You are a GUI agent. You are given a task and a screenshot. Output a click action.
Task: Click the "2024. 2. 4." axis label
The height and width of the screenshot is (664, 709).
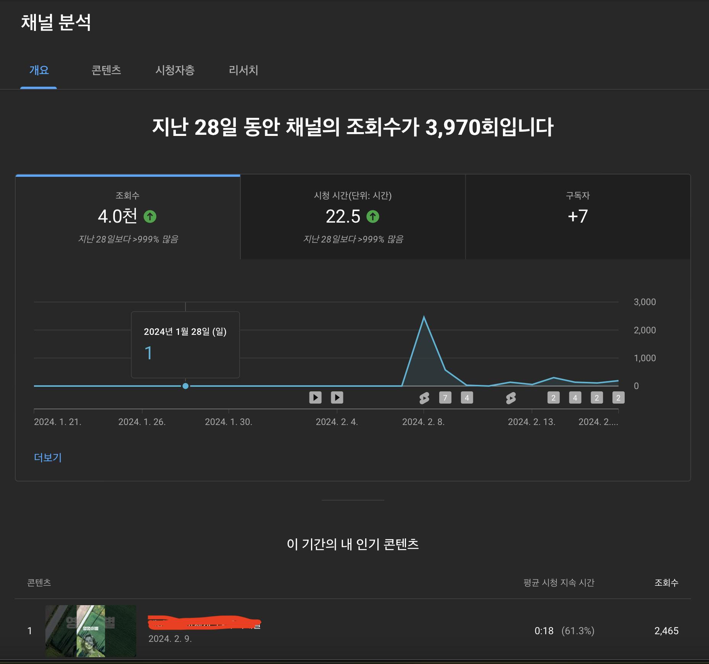pos(337,422)
